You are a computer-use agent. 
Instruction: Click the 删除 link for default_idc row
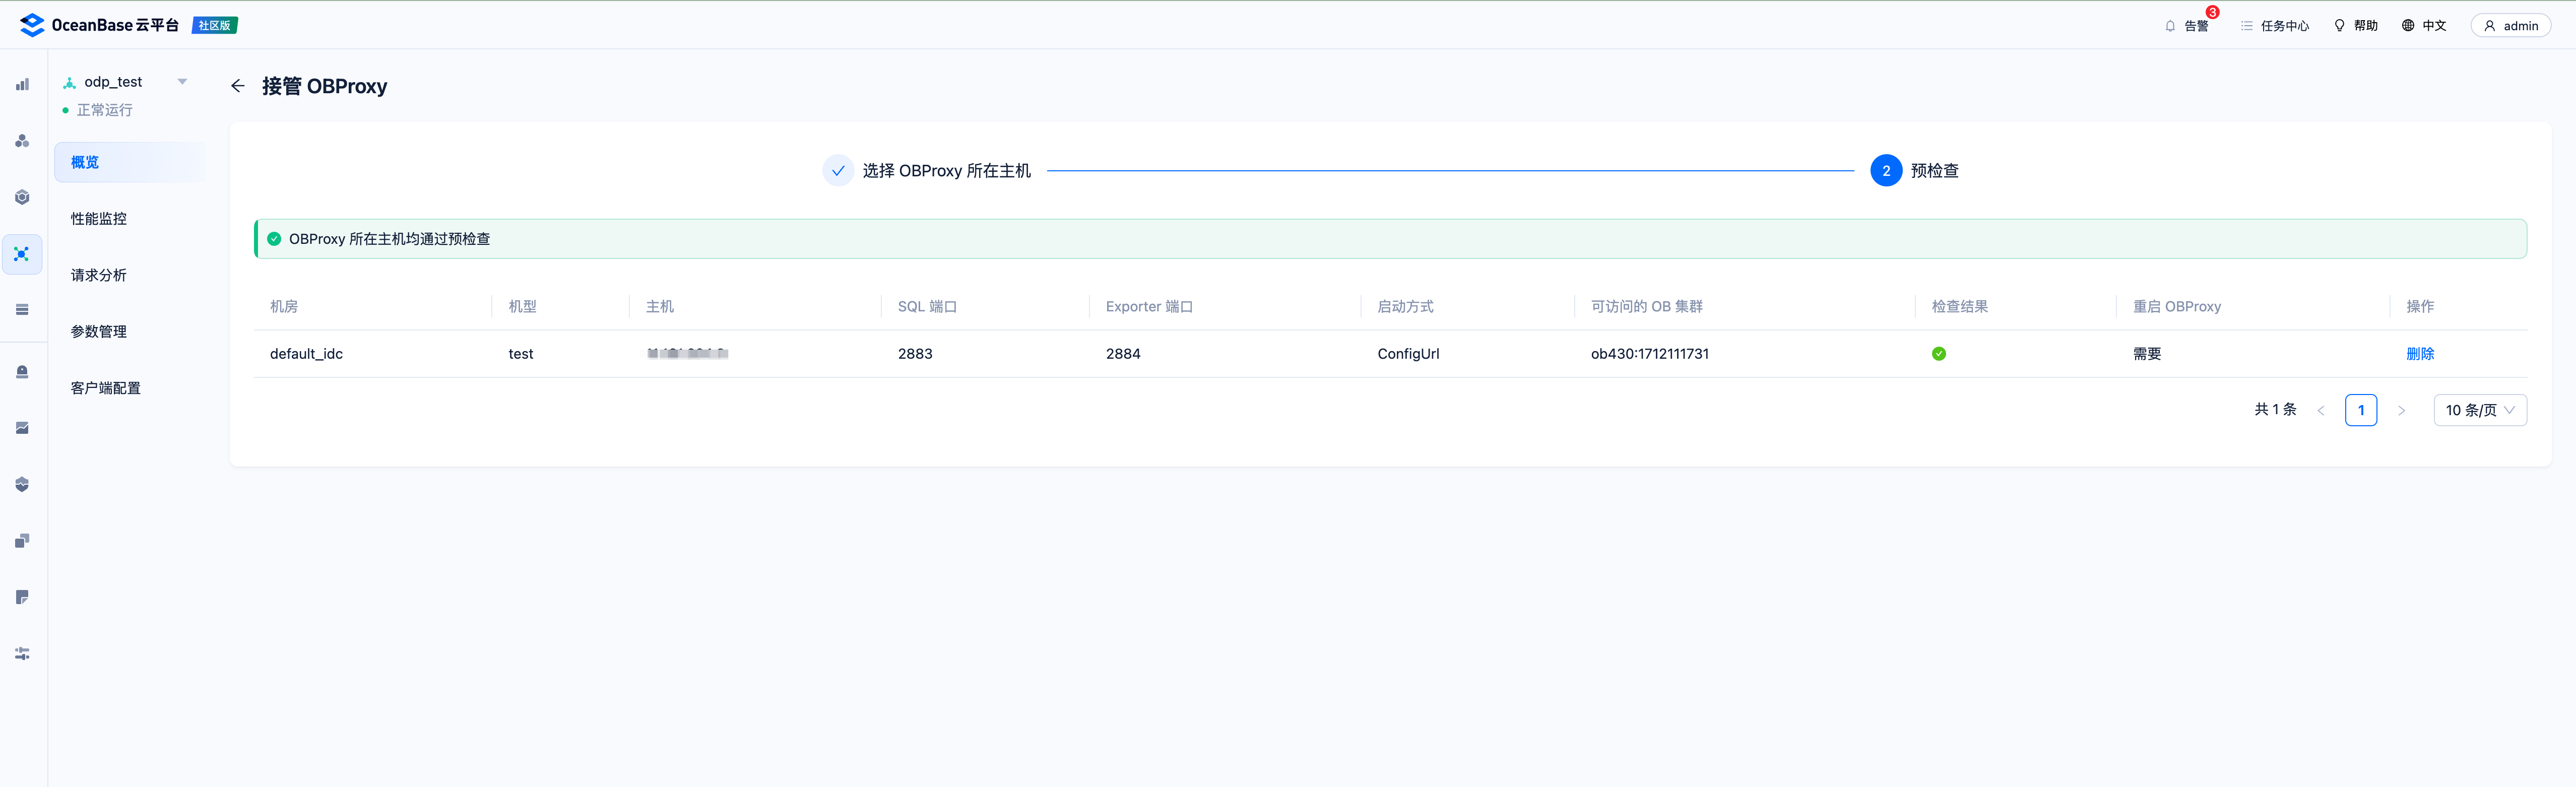[x=2419, y=354]
